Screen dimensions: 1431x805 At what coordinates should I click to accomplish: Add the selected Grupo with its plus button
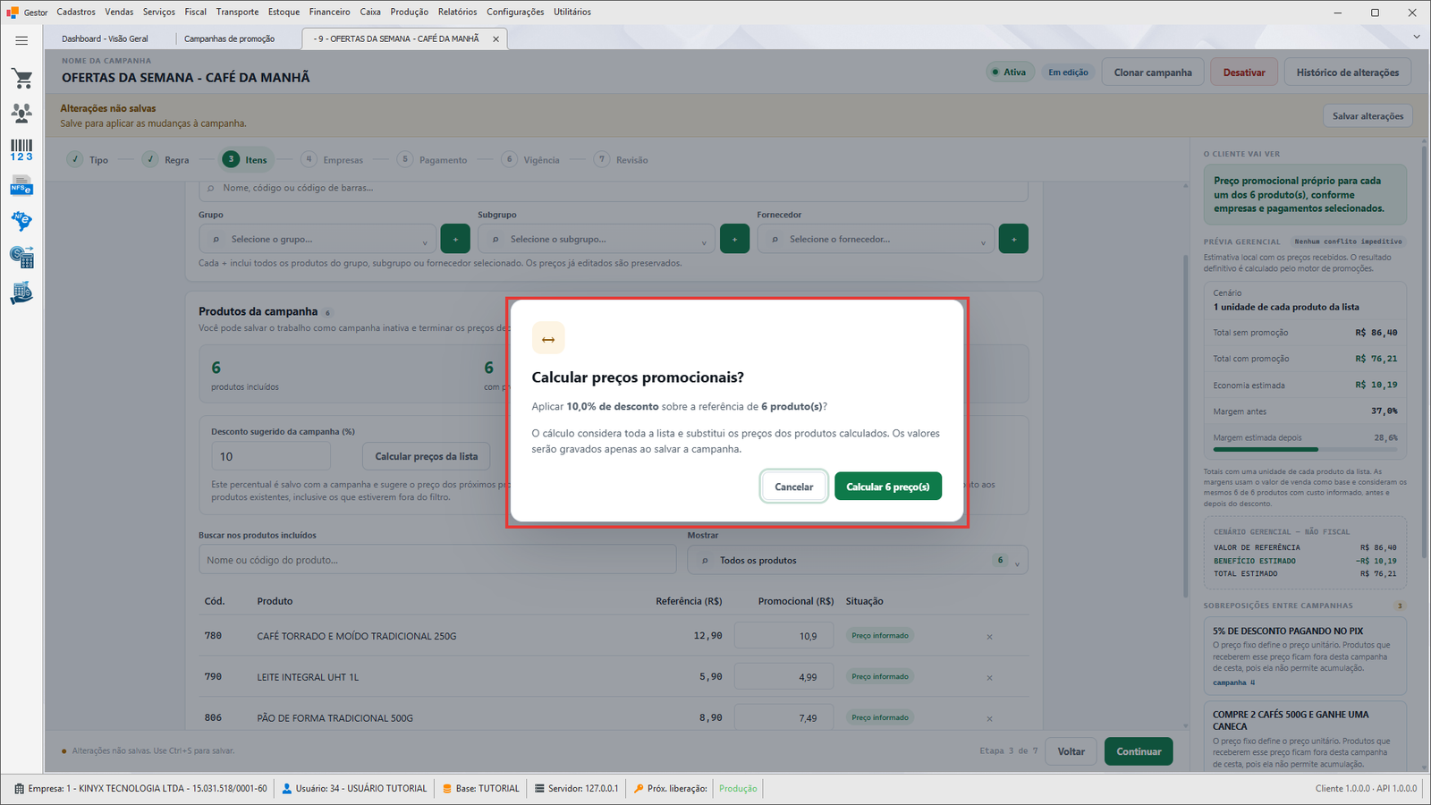click(455, 239)
